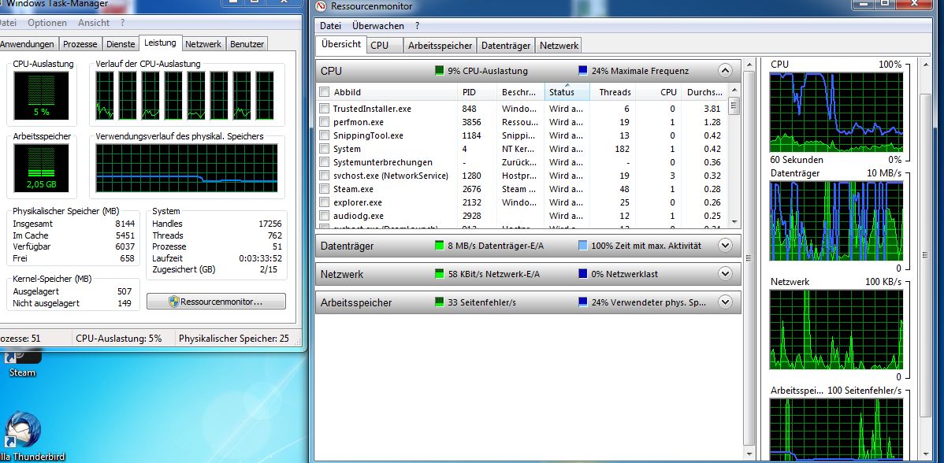Open the Benutzer tab in Task-Manager

247,44
